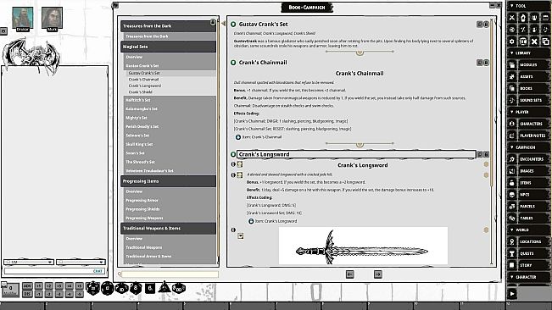Toggle the +5 modifier button
552x310 pixels.
[80, 286]
